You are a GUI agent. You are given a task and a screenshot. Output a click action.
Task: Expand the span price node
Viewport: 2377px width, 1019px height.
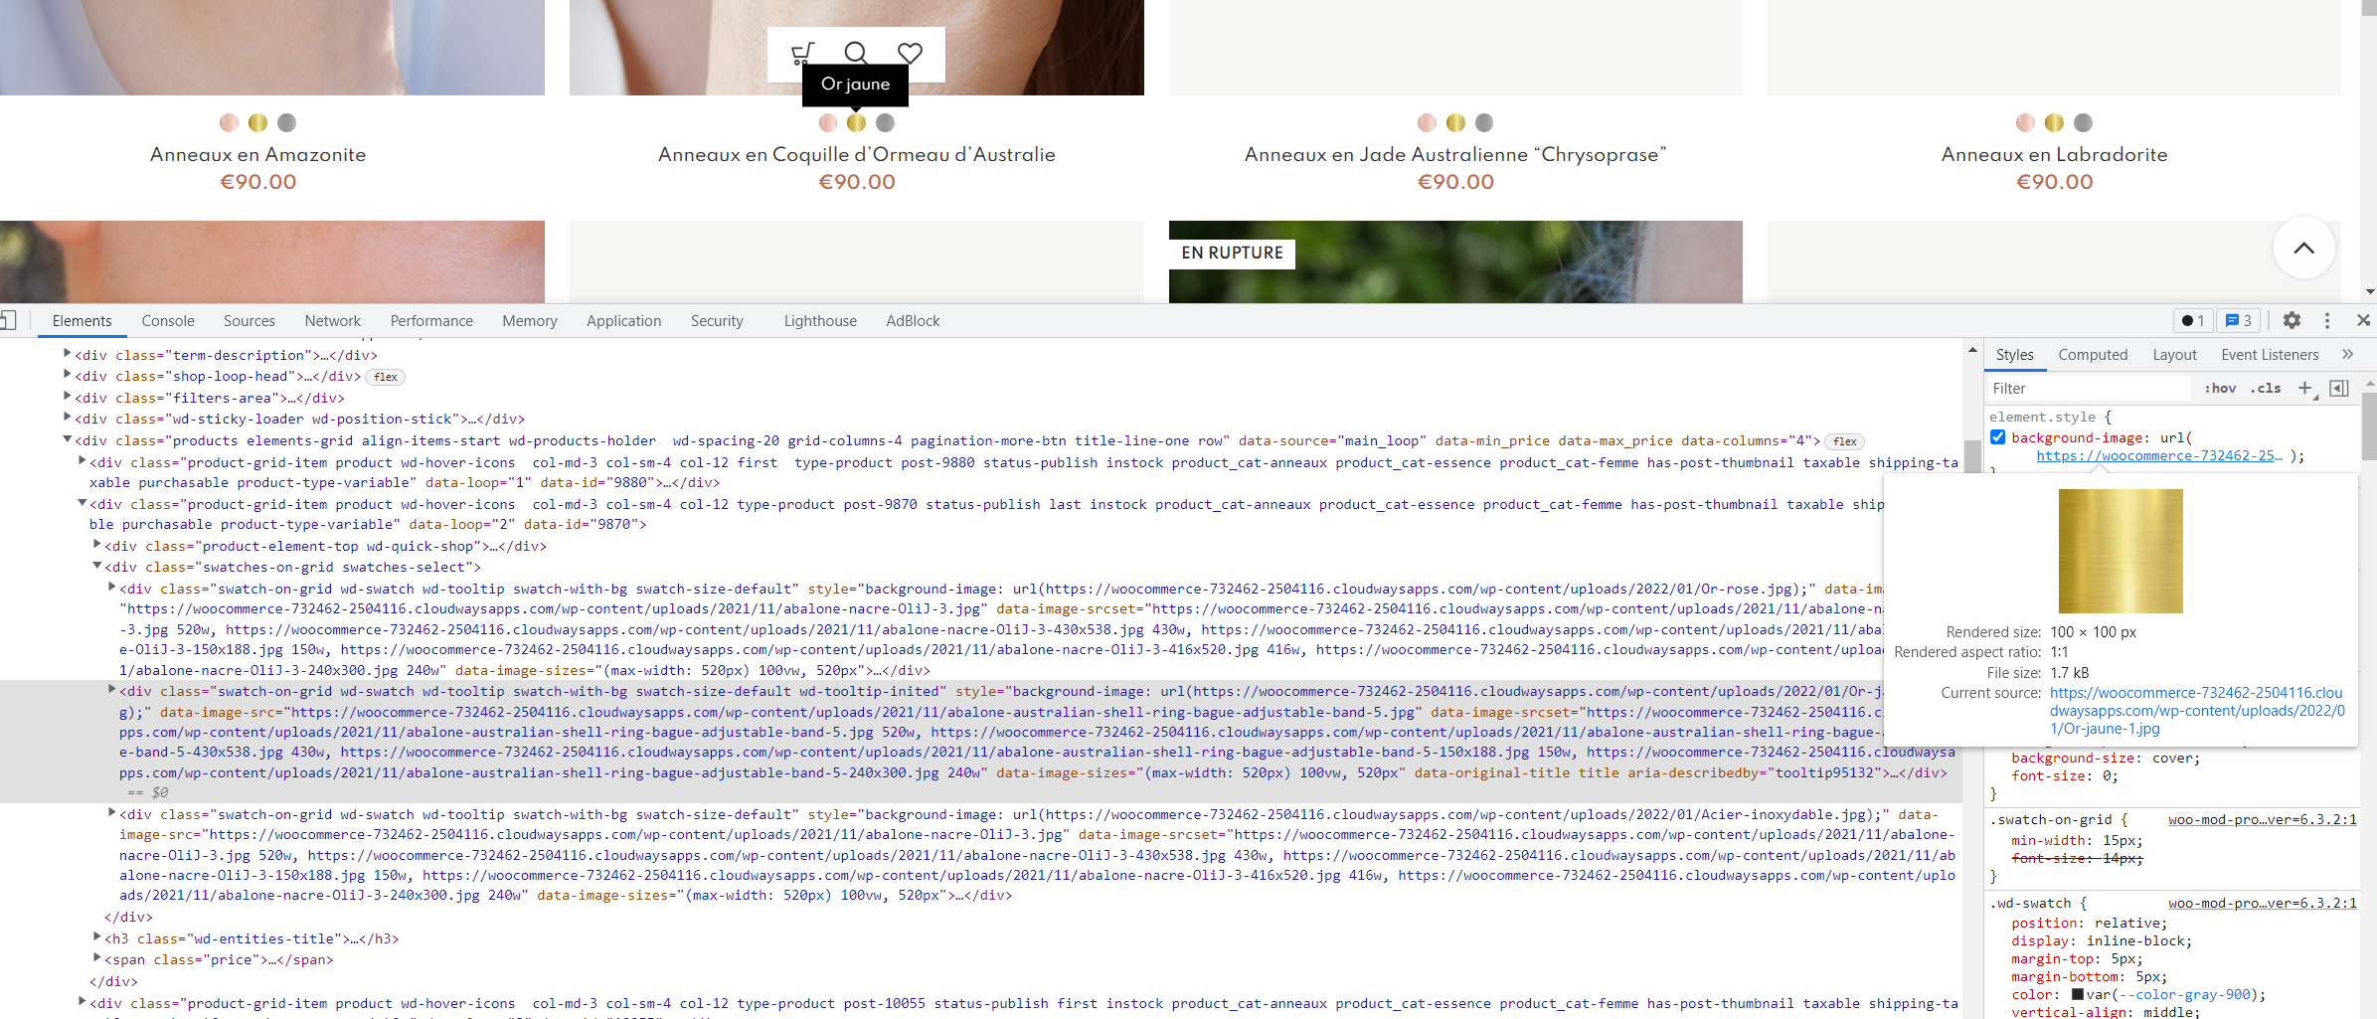tap(97, 958)
